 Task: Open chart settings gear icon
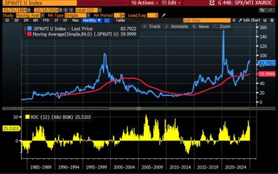(272, 20)
